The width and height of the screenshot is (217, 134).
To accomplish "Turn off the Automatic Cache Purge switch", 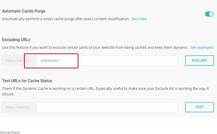I will [x=209, y=14].
